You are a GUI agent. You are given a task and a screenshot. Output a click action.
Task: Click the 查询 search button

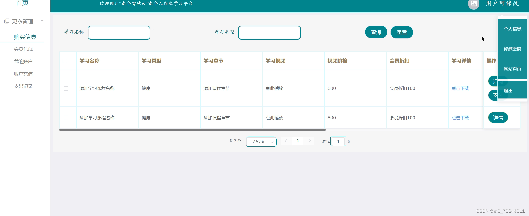[376, 32]
